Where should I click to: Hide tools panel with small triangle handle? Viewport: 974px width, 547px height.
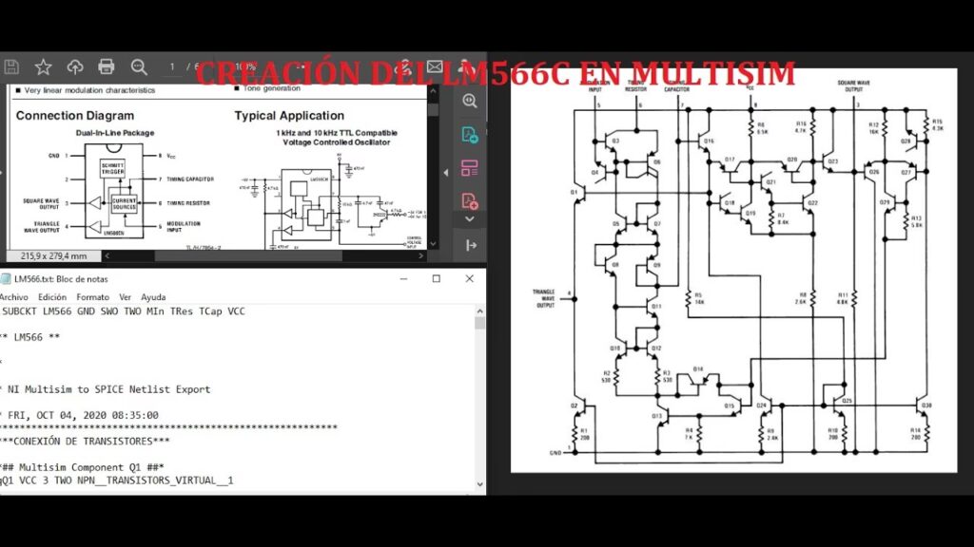click(x=446, y=173)
